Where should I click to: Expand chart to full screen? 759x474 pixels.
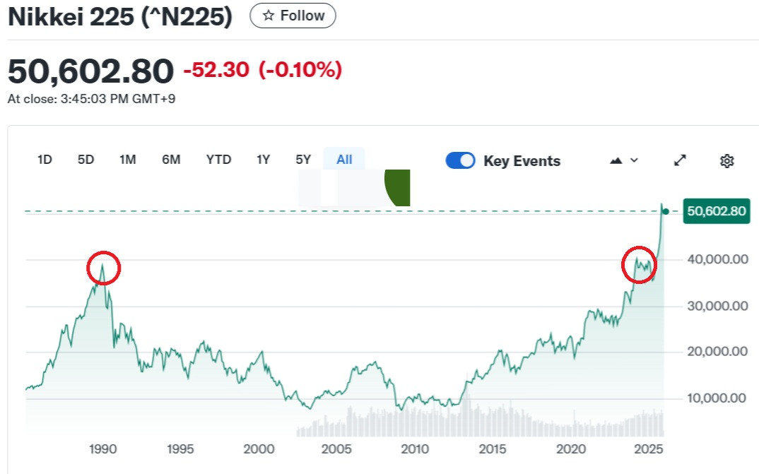tap(680, 160)
